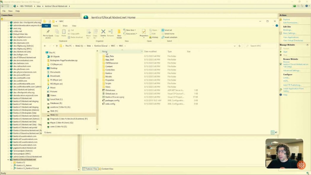This screenshot has width=311, height=175.
Task: Open Help in IIS Actions pane
Action: (x=285, y=95)
